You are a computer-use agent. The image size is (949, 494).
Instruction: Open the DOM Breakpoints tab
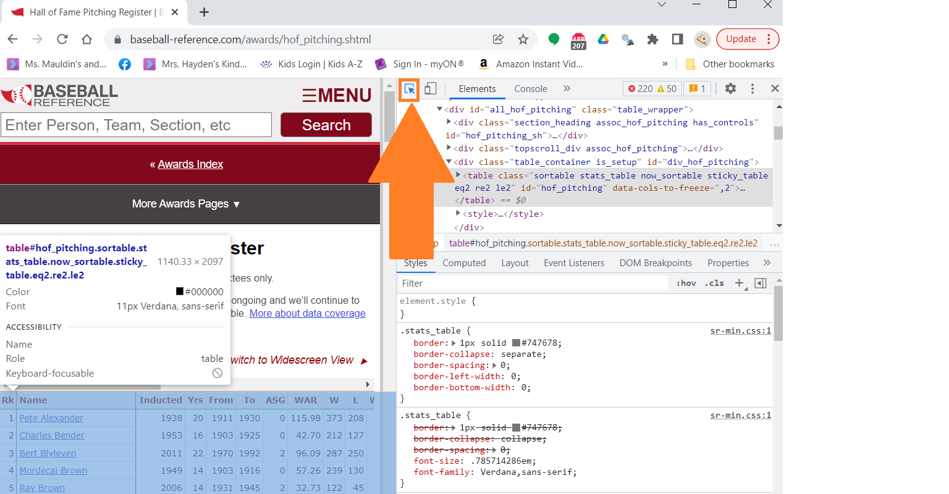click(656, 263)
